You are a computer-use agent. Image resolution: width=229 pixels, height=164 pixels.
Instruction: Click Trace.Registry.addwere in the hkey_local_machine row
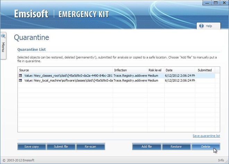click(130, 80)
